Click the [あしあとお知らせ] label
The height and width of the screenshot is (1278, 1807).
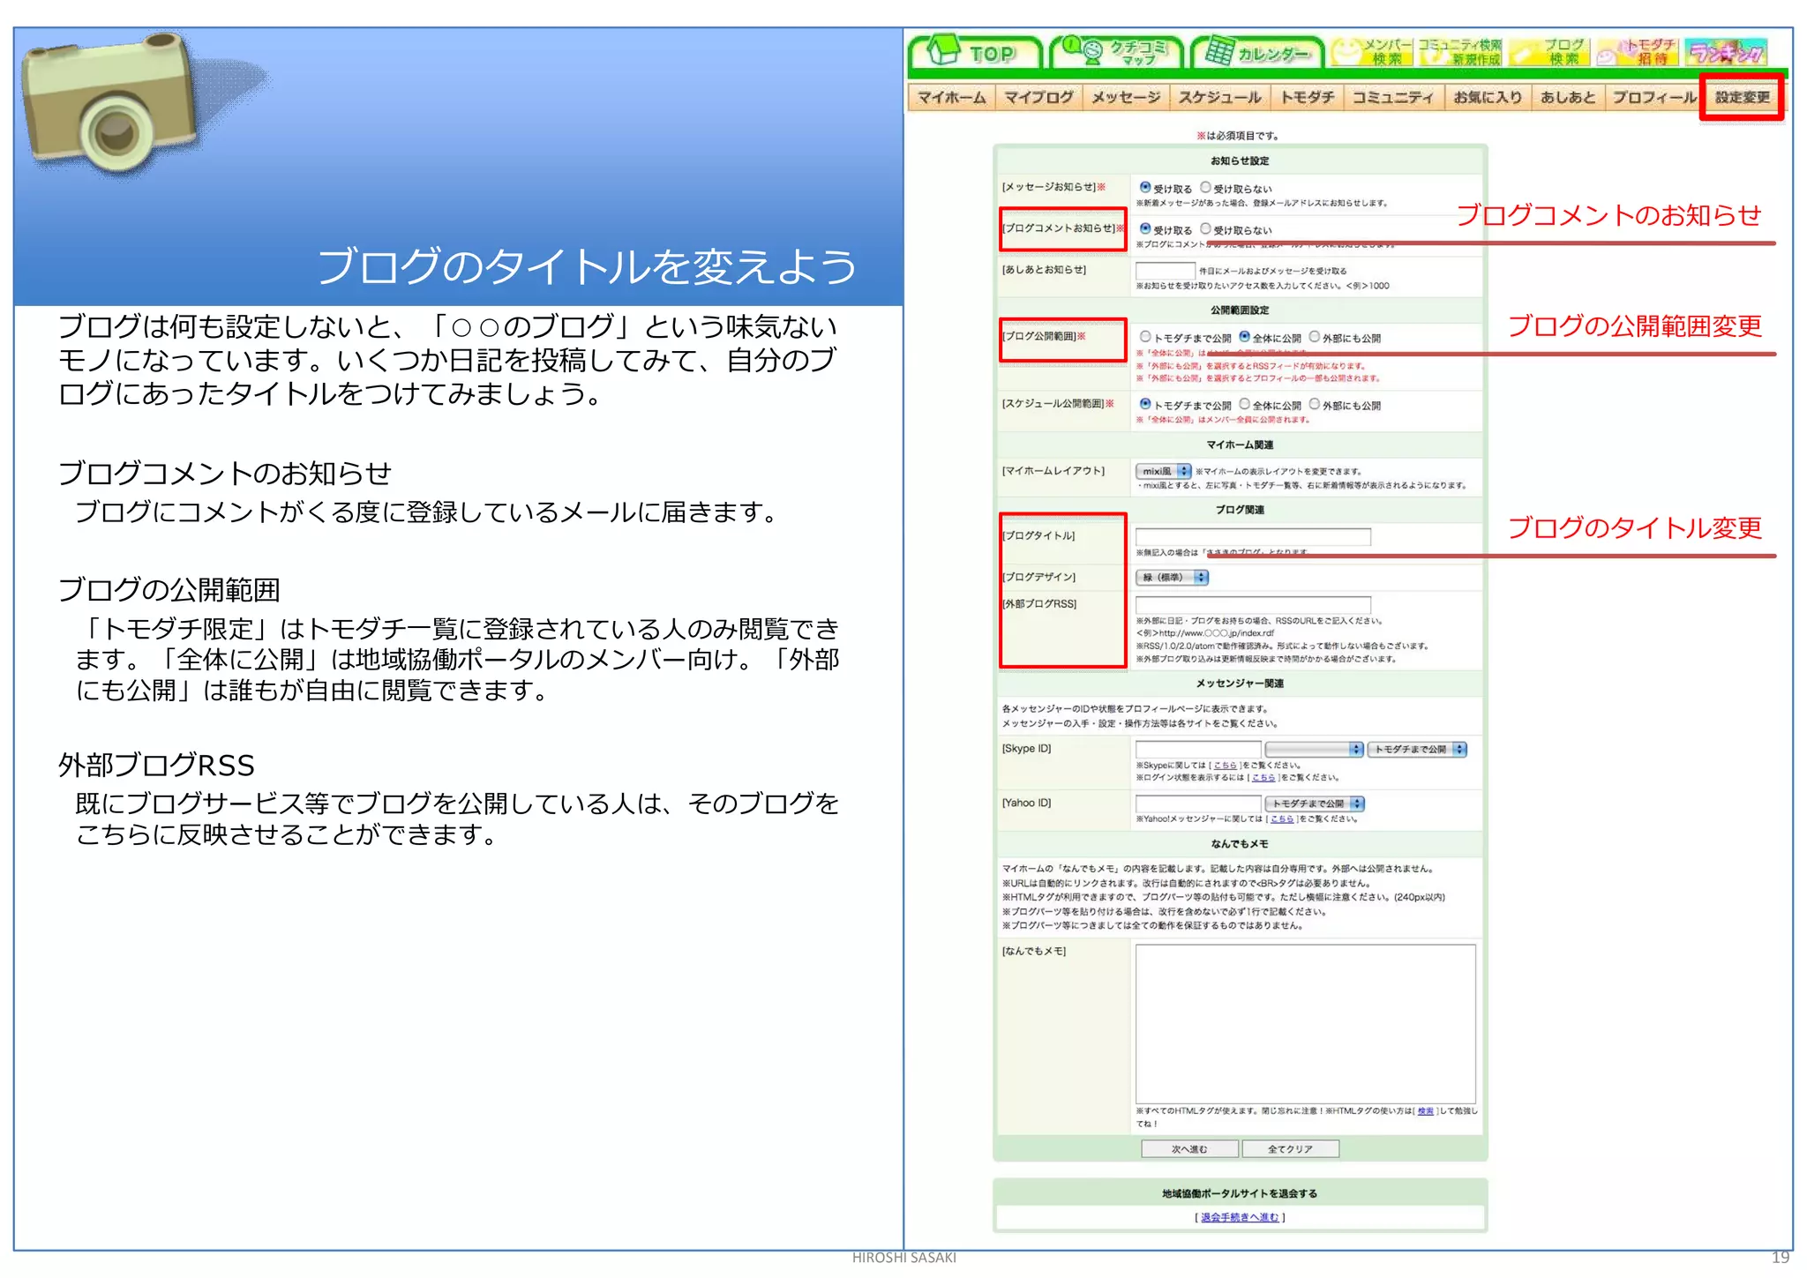[x=1044, y=270]
